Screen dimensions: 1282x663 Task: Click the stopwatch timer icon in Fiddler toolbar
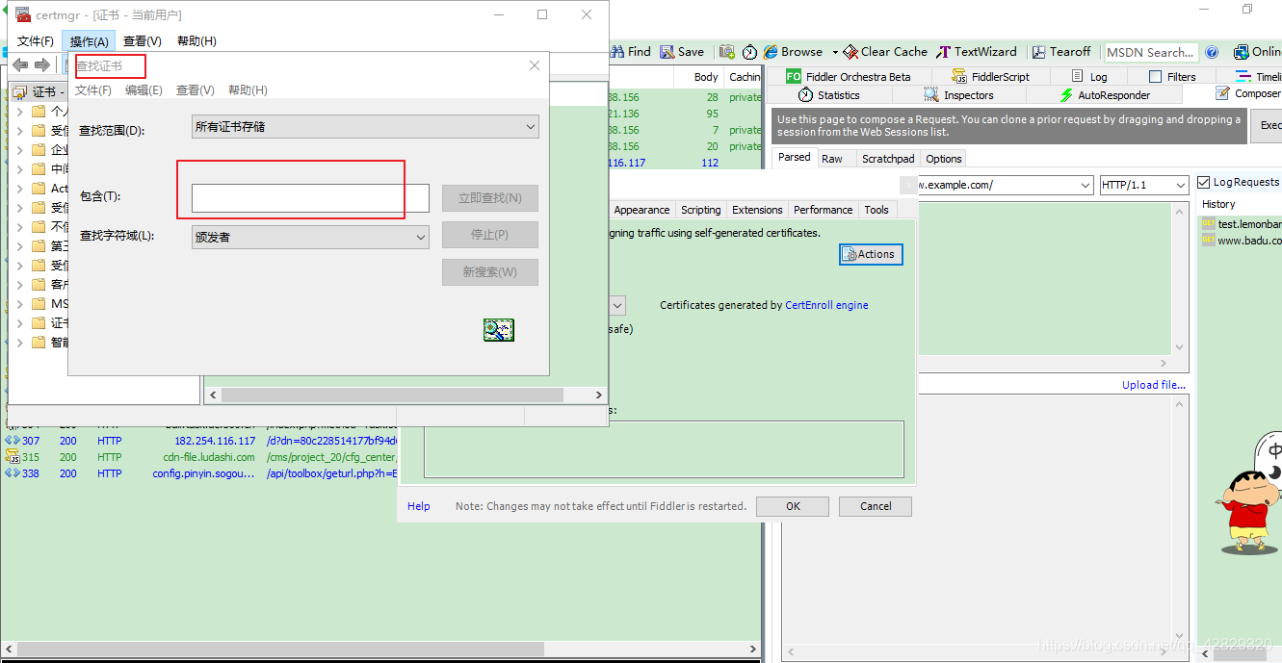(x=749, y=52)
